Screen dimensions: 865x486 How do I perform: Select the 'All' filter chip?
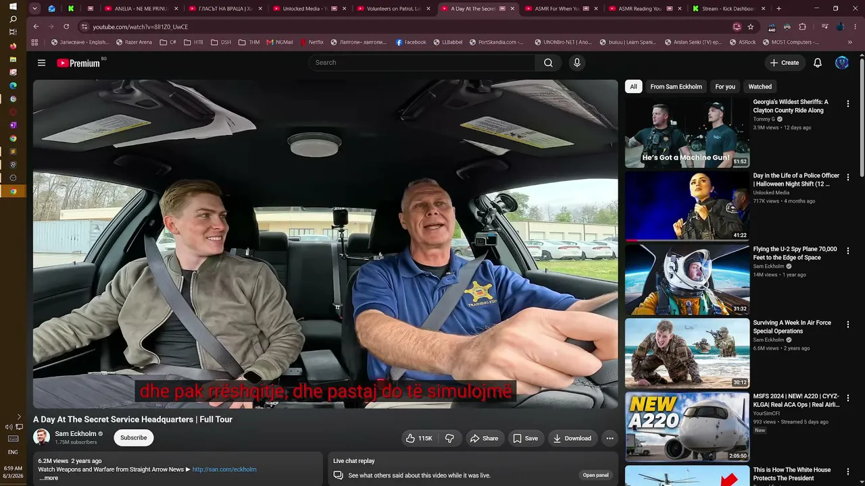coord(633,86)
